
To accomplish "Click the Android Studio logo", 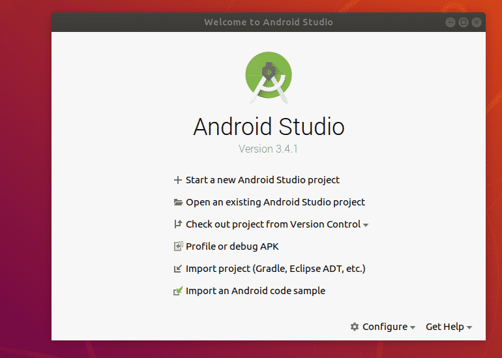I will 269,77.
